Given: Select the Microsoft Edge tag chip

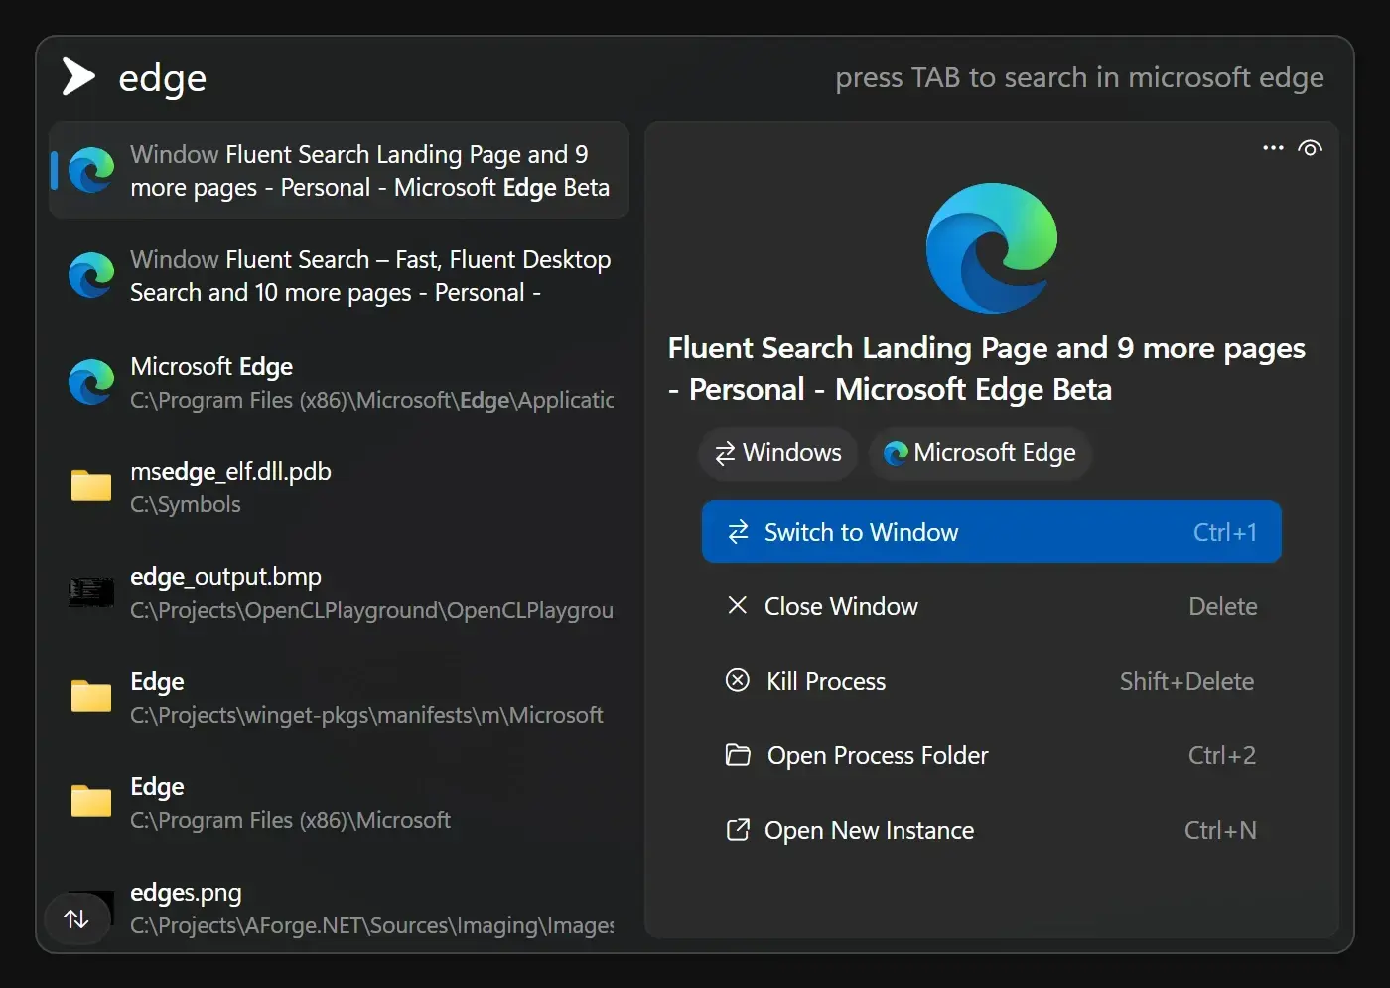Looking at the screenshot, I should tap(980, 453).
